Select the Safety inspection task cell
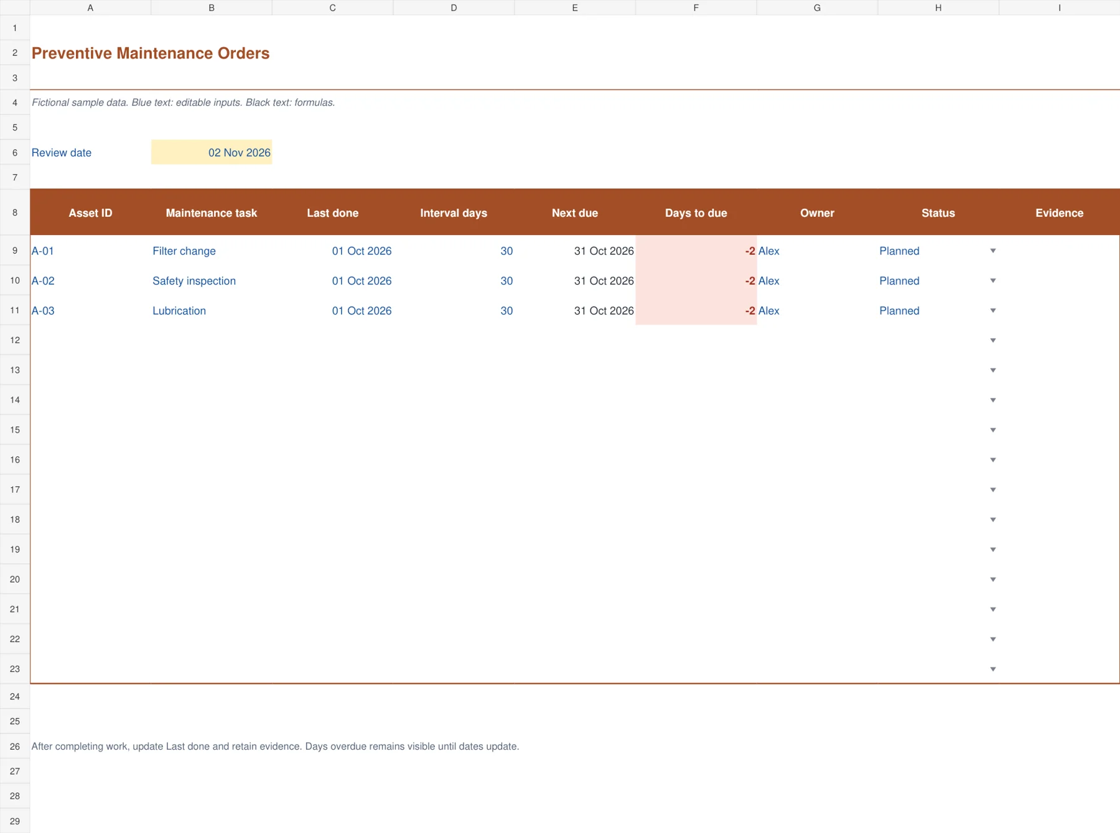1120x833 pixels. tap(212, 280)
